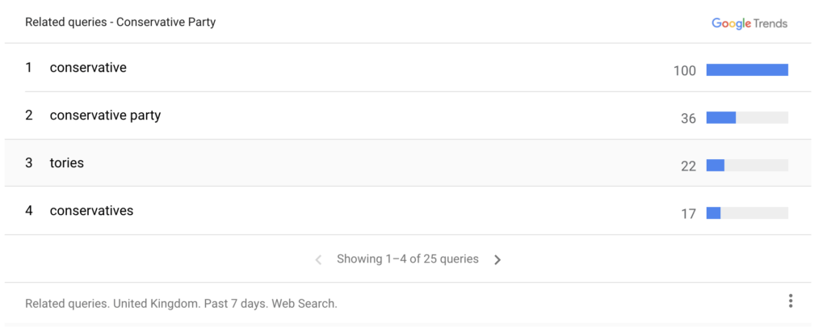Click the conservatives score bar showing 17
The height and width of the screenshot is (328, 827).
coord(747,213)
